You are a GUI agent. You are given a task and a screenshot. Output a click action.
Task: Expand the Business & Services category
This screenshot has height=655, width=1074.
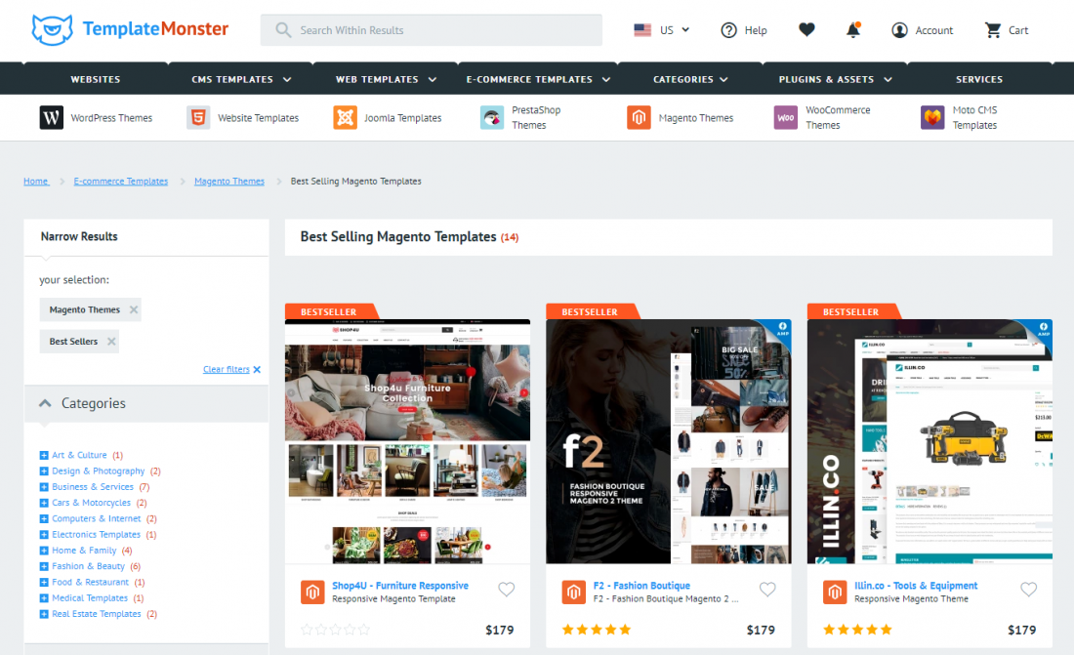44,487
